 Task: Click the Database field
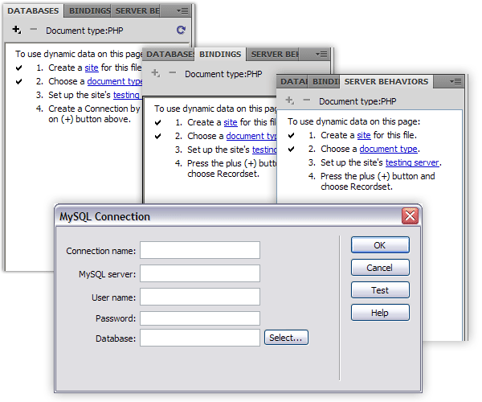tap(200, 338)
